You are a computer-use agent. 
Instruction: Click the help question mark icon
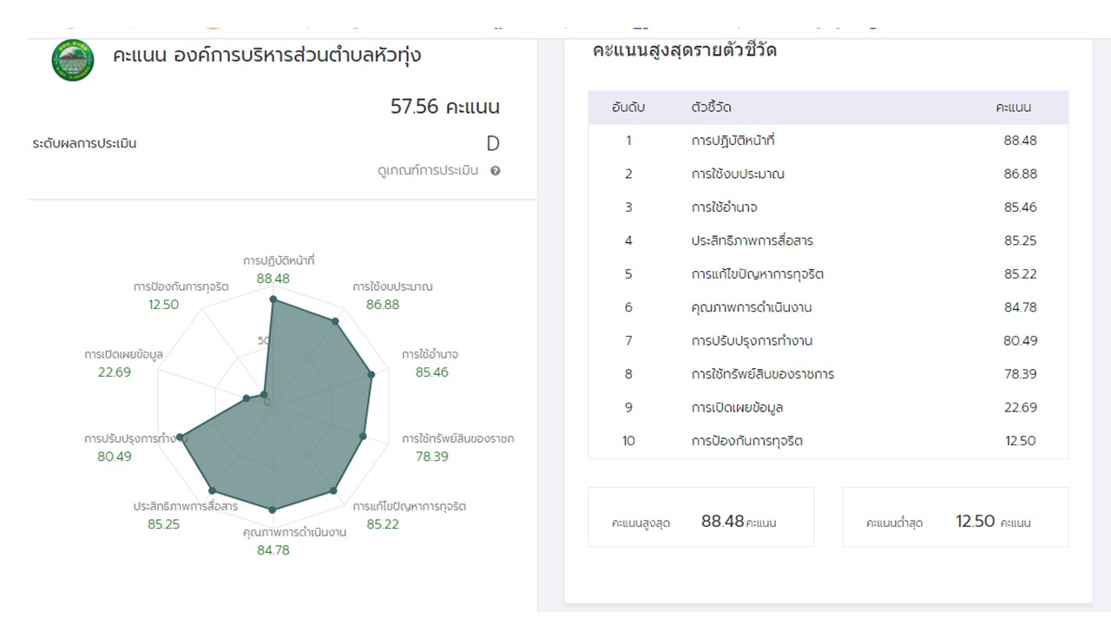point(496,171)
